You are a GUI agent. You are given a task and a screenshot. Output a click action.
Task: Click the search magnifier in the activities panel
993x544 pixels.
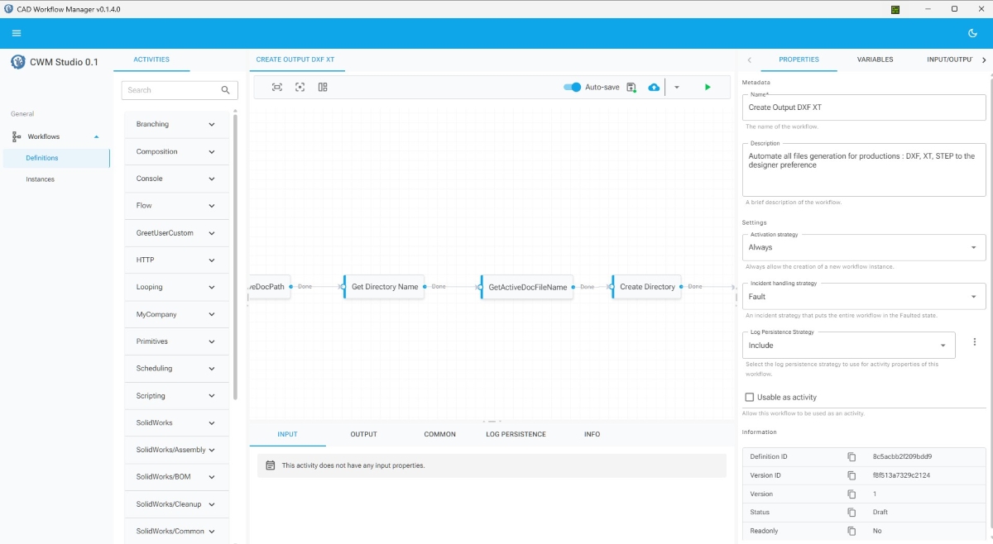(x=224, y=89)
